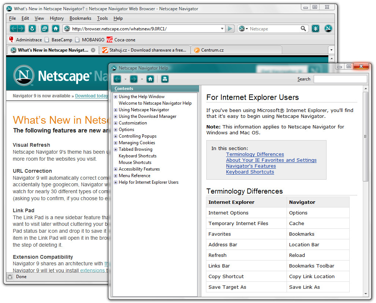Switch to the Centrum.cz tab
The width and height of the screenshot is (376, 303).
coord(236,50)
